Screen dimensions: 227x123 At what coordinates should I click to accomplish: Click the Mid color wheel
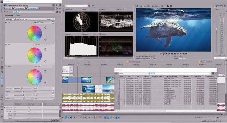35,55
